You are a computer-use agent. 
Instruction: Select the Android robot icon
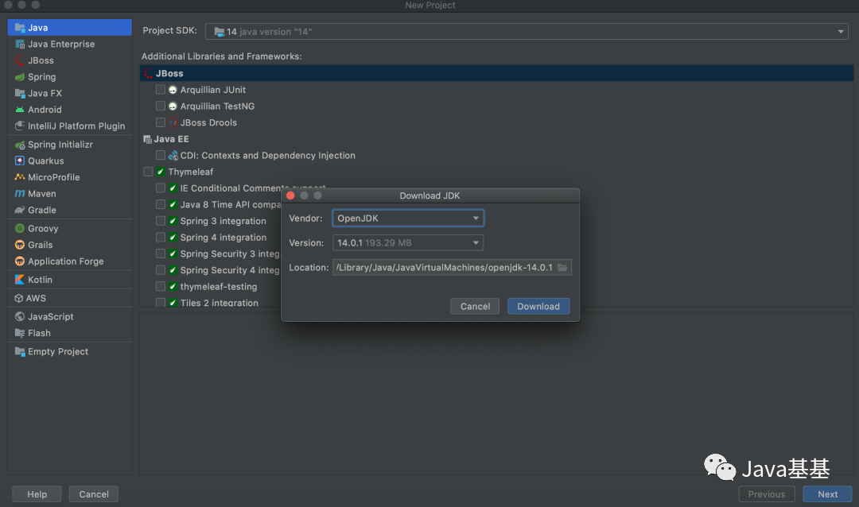click(x=20, y=110)
